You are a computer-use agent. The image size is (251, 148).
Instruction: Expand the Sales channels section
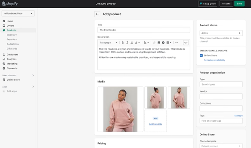coord(33,75)
